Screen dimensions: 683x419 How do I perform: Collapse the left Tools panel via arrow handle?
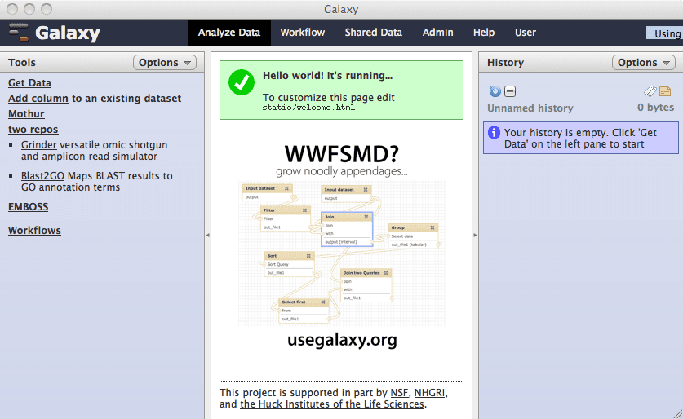[x=207, y=235]
